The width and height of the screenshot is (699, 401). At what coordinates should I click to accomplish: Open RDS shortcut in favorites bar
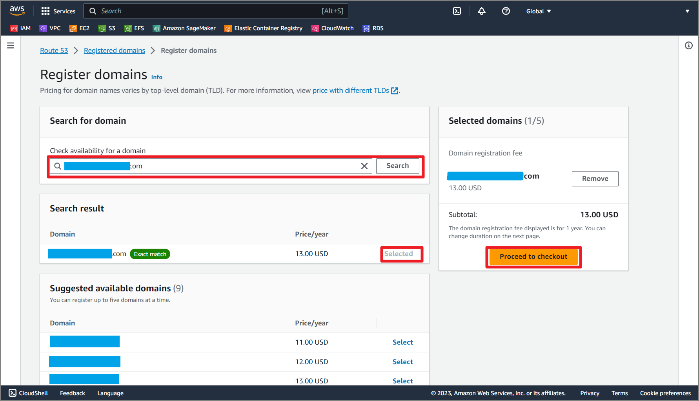(x=373, y=28)
